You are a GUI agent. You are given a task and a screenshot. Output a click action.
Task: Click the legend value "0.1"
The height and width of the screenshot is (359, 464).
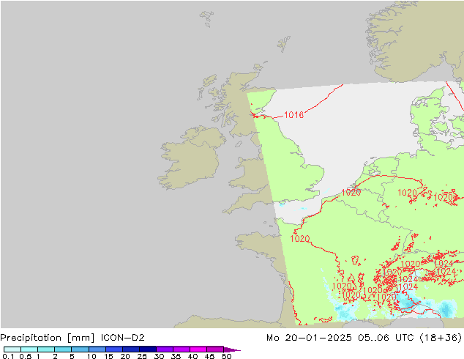pyautogui.click(x=8, y=356)
